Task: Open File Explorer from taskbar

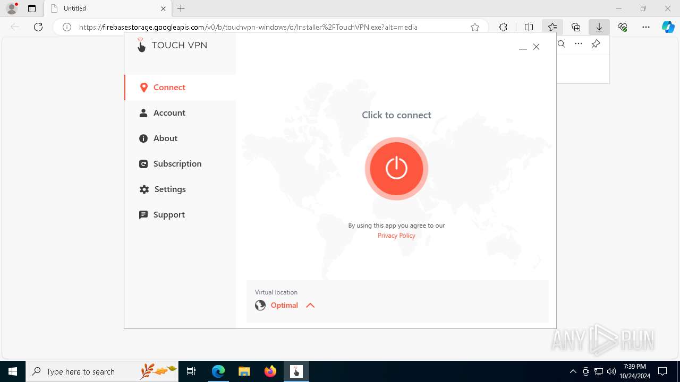Action: click(244, 371)
